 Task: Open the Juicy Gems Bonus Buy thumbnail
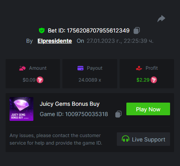click(x=21, y=109)
